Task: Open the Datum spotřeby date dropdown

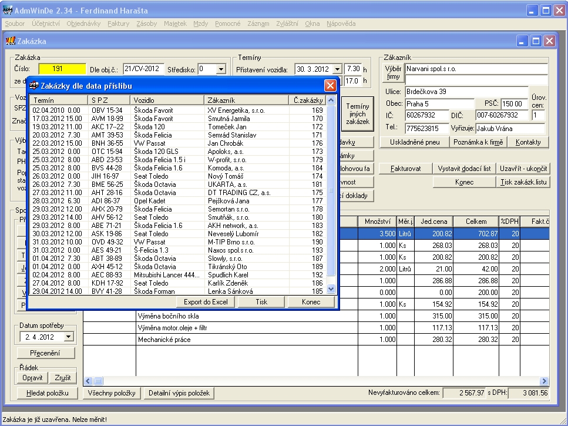Action: (x=69, y=337)
